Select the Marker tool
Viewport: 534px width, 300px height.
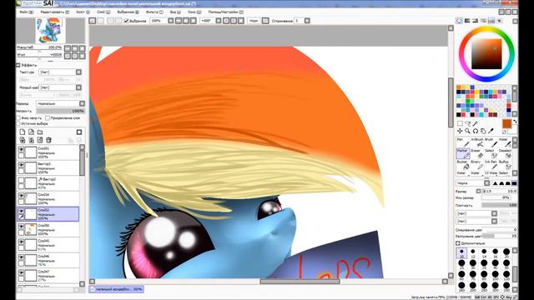pos(462,153)
